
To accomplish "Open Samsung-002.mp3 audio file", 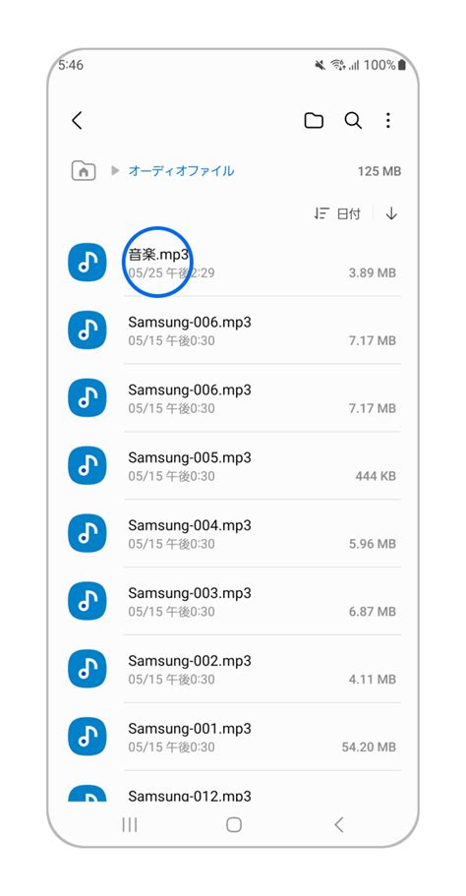I will click(x=232, y=669).
